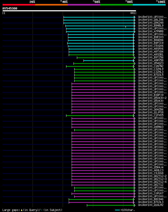Select the UniRef100_C9JKG8 label

point(151,173)
